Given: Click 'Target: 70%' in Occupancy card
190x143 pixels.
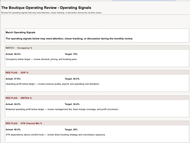Looking at the screenshot, I should [71, 54].
